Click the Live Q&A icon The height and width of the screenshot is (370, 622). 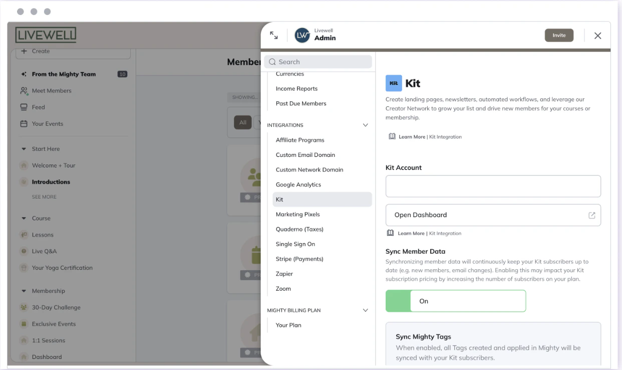point(24,251)
